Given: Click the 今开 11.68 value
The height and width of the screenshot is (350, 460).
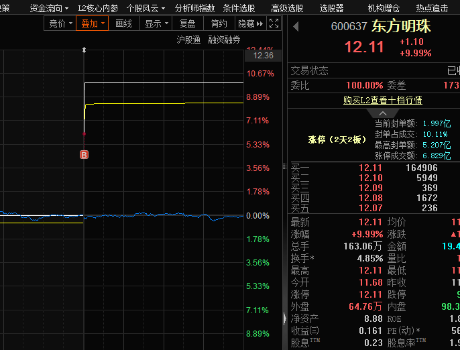Looking at the screenshot, I should 371,282.
